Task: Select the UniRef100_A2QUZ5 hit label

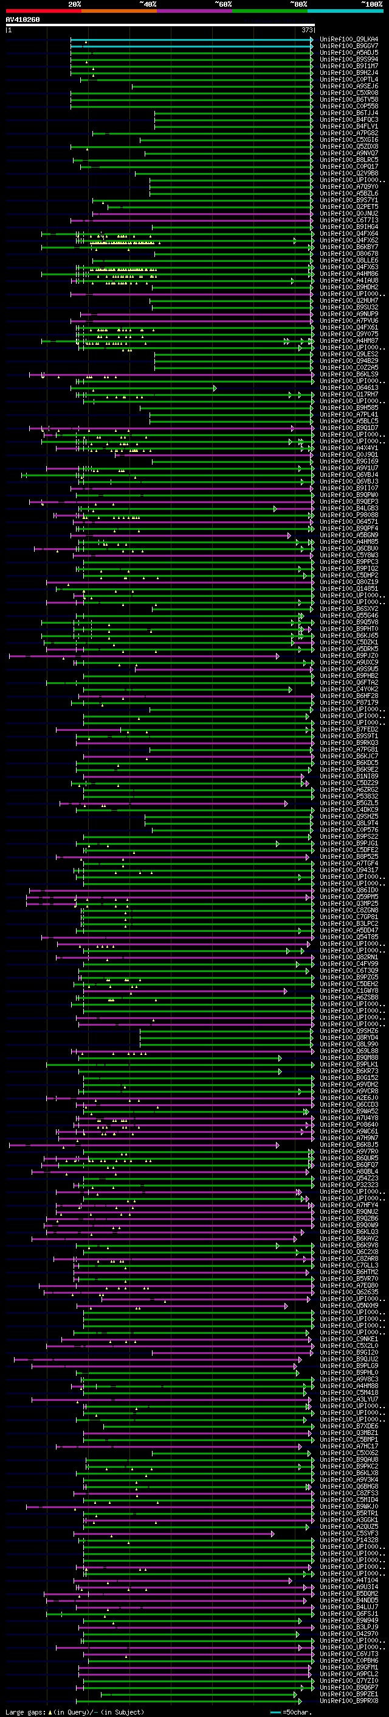Action: click(349, 1526)
